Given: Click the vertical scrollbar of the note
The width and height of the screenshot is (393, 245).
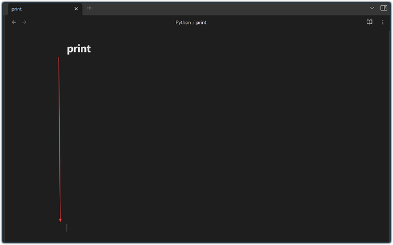Looking at the screenshot, I should point(389,136).
